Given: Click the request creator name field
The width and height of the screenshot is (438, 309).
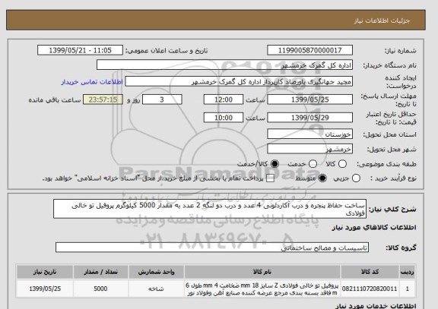Looking at the screenshot, I should pos(239,82).
